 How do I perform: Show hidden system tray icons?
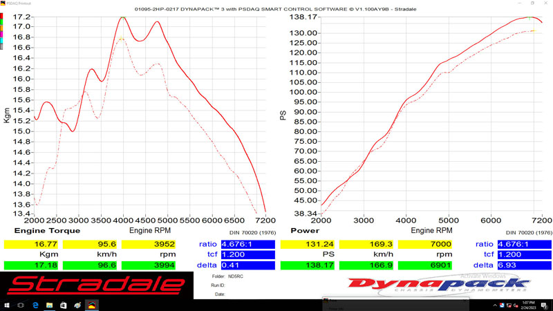[495, 305]
